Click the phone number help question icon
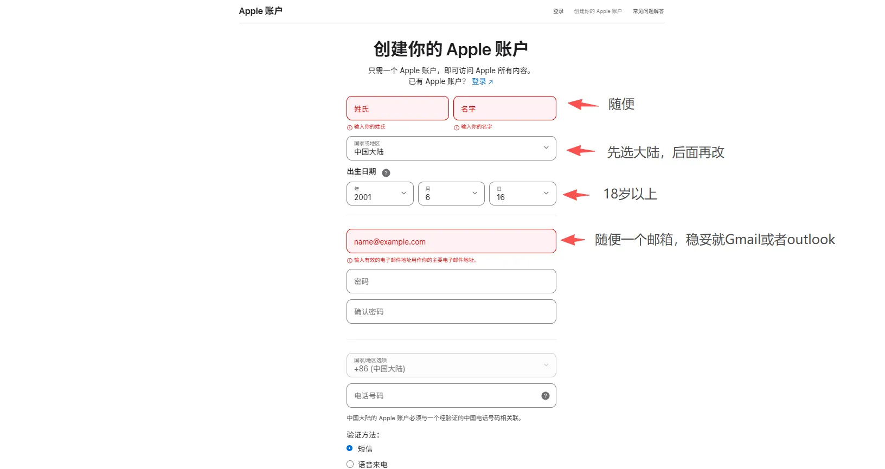Screen dimensions: 885x469 (546, 396)
